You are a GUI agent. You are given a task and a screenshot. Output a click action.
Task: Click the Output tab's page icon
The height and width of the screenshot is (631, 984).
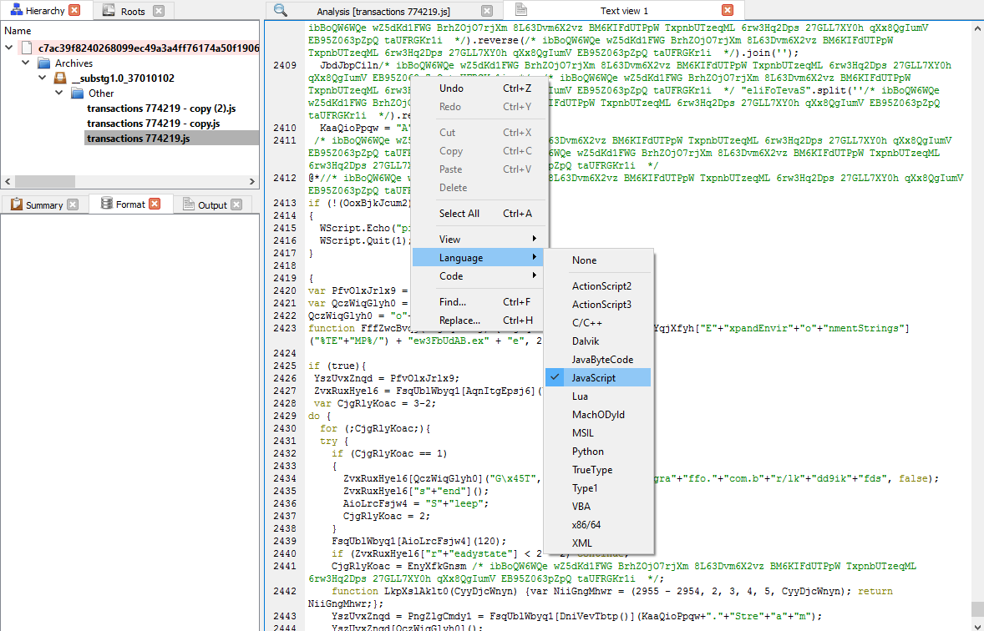(x=188, y=204)
